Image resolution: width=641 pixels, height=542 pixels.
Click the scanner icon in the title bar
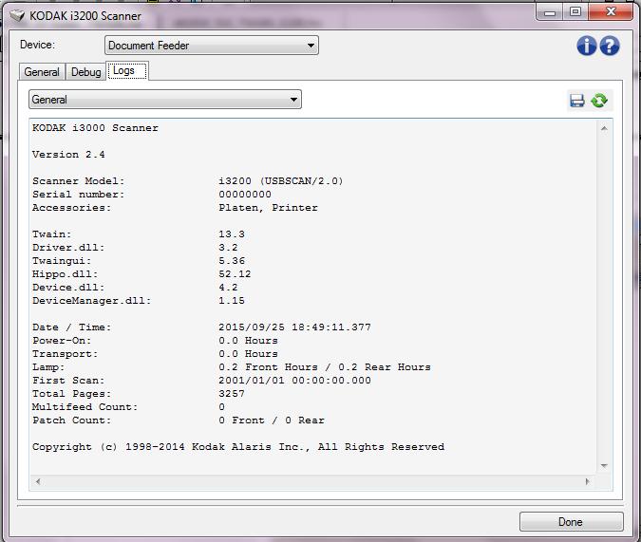click(17, 16)
